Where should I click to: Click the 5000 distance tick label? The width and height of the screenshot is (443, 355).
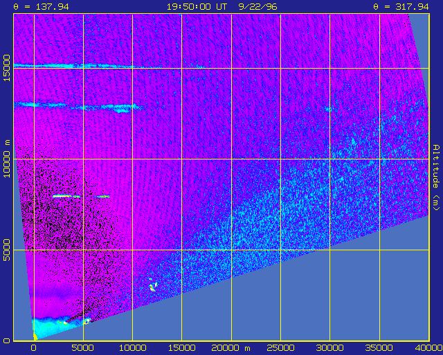point(82,348)
